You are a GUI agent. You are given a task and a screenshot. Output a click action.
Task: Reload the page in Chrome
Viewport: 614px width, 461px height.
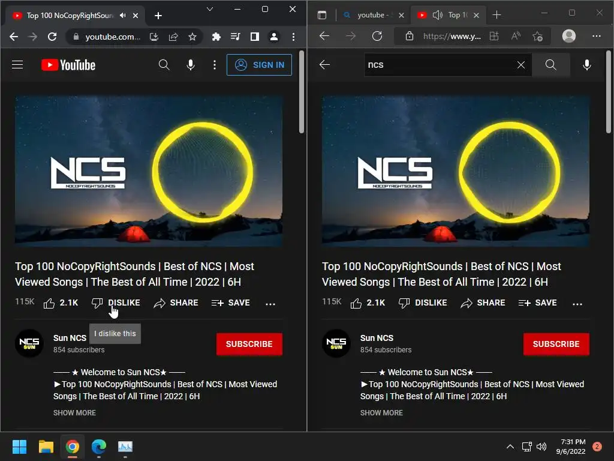(52, 37)
